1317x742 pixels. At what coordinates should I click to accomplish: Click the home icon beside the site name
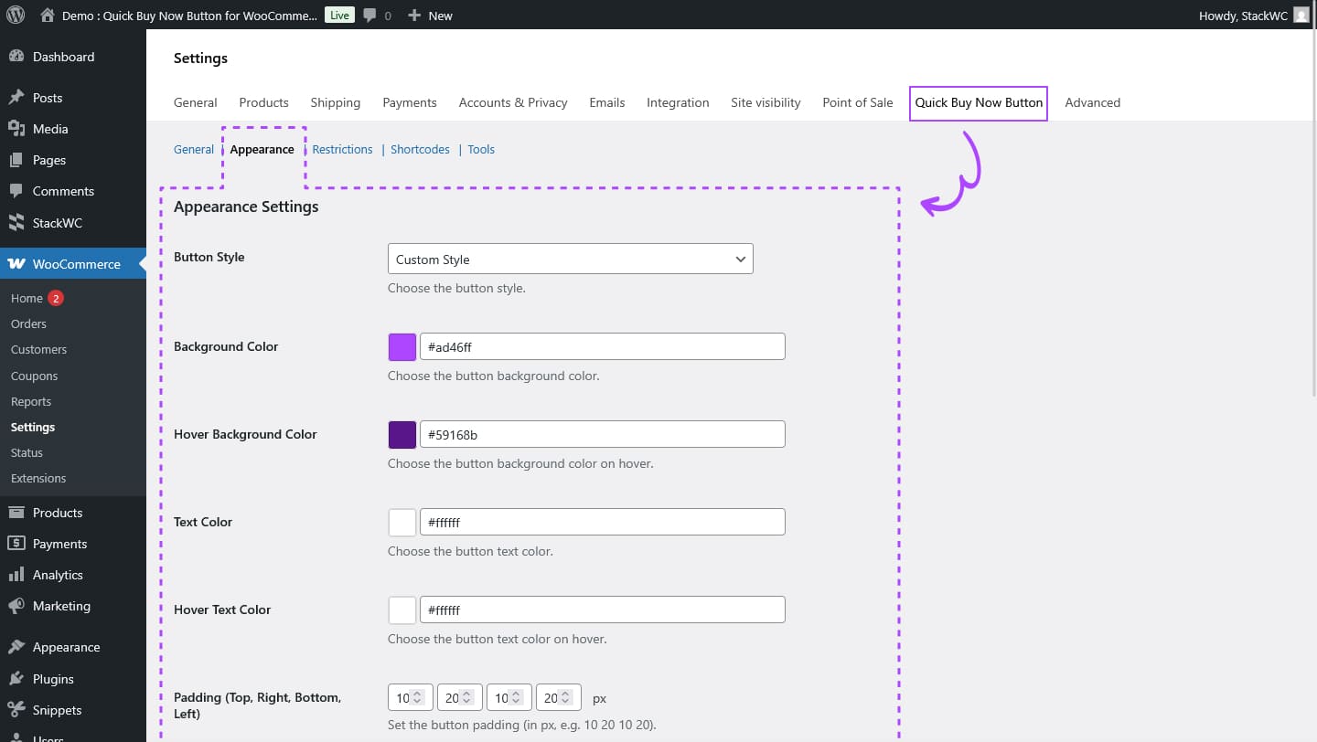tap(48, 16)
